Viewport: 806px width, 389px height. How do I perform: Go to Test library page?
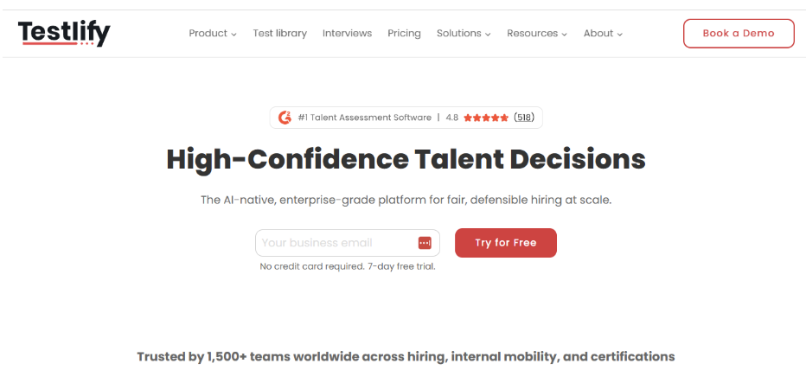(x=280, y=34)
